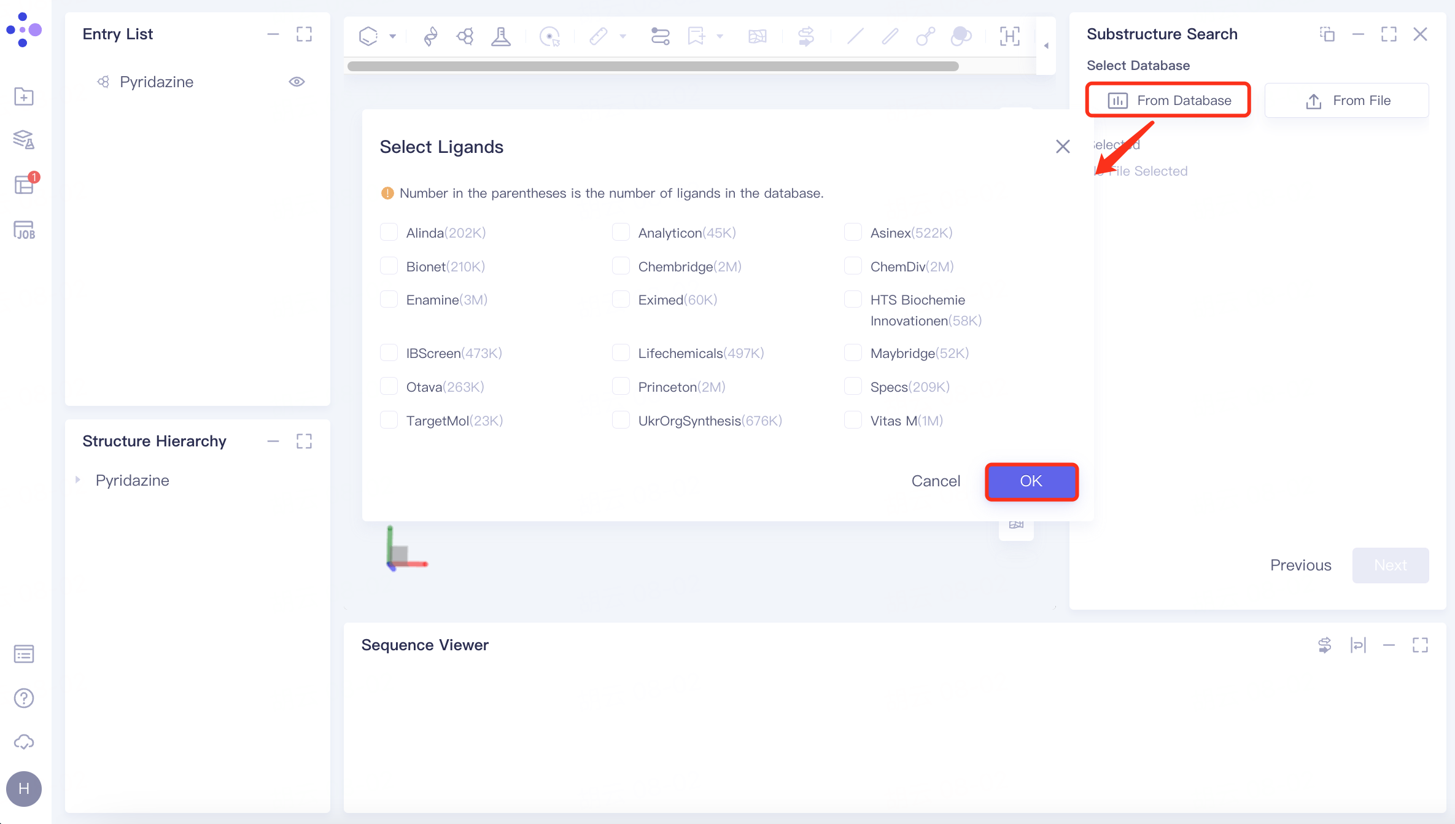Open the table panel icon with notification badge
The width and height of the screenshot is (1455, 824).
pos(25,184)
